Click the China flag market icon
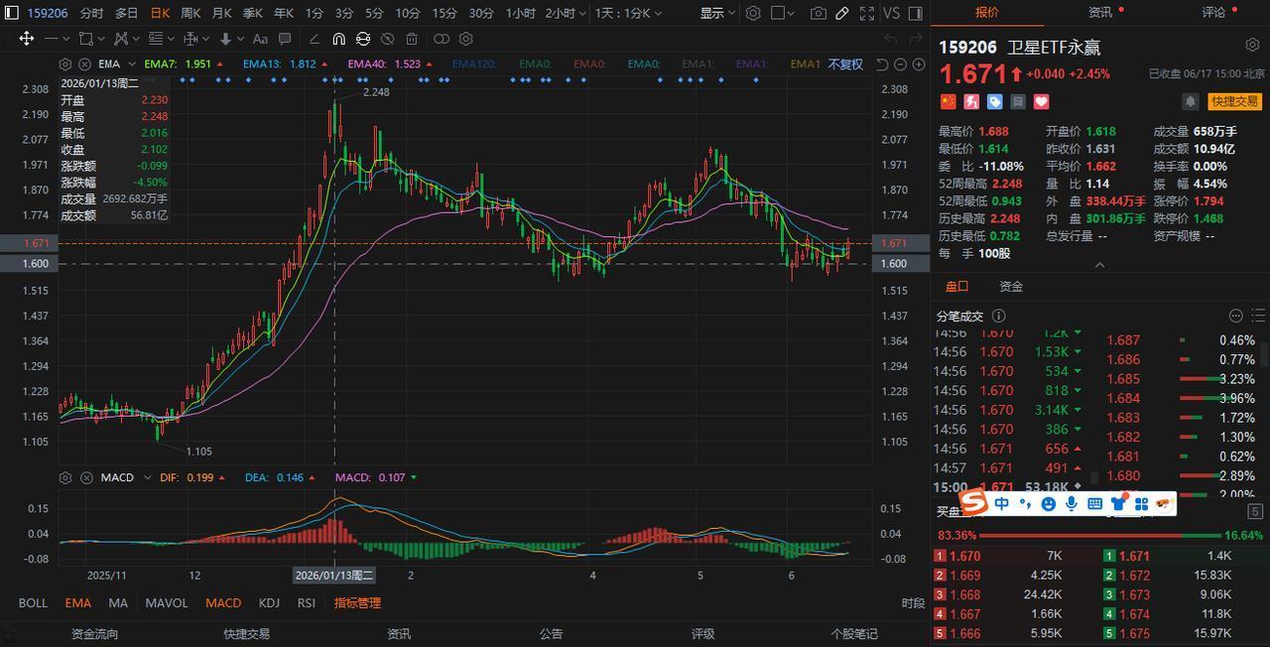 [x=948, y=101]
